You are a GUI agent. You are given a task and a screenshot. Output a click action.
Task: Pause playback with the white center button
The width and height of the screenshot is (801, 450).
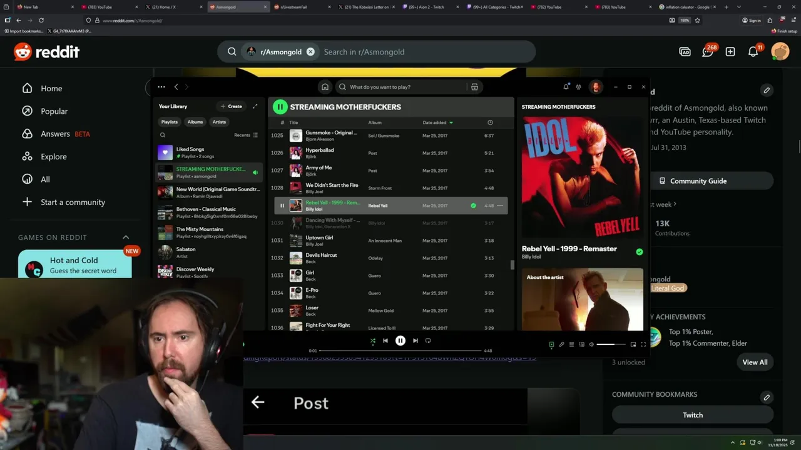click(x=400, y=341)
